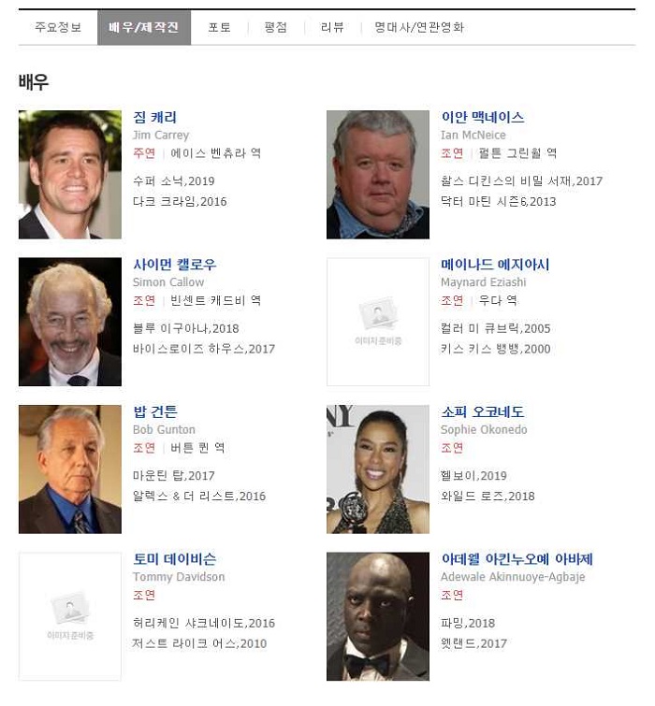This screenshot has width=655, height=706.
Task: Open film link 수퍼 소닉,2019
Action: point(173,181)
